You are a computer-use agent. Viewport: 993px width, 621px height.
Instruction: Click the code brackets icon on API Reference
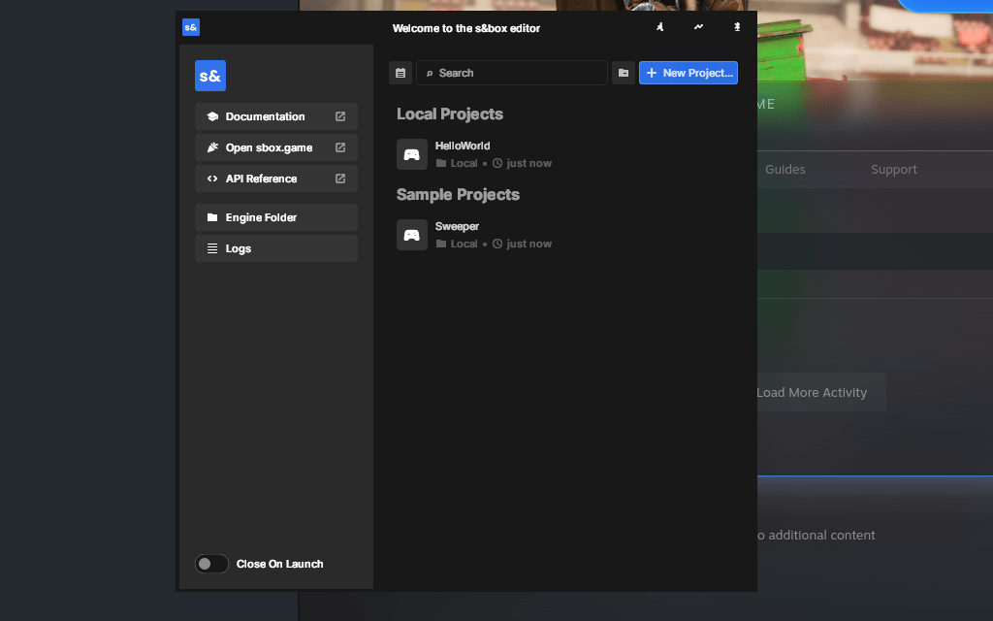[212, 179]
